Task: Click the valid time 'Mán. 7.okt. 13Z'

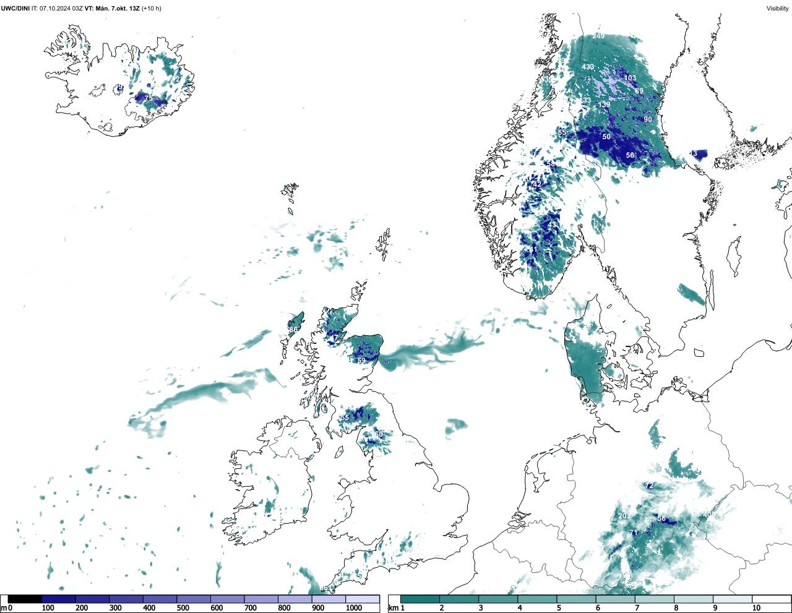Action: [118, 9]
